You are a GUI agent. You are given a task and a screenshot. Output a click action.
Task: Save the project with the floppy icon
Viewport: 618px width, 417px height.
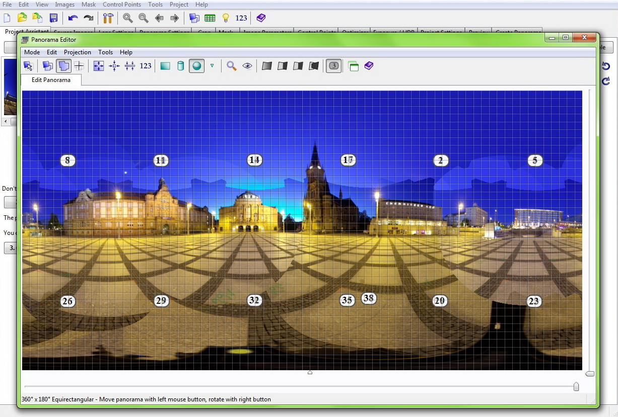pyautogui.click(x=53, y=18)
